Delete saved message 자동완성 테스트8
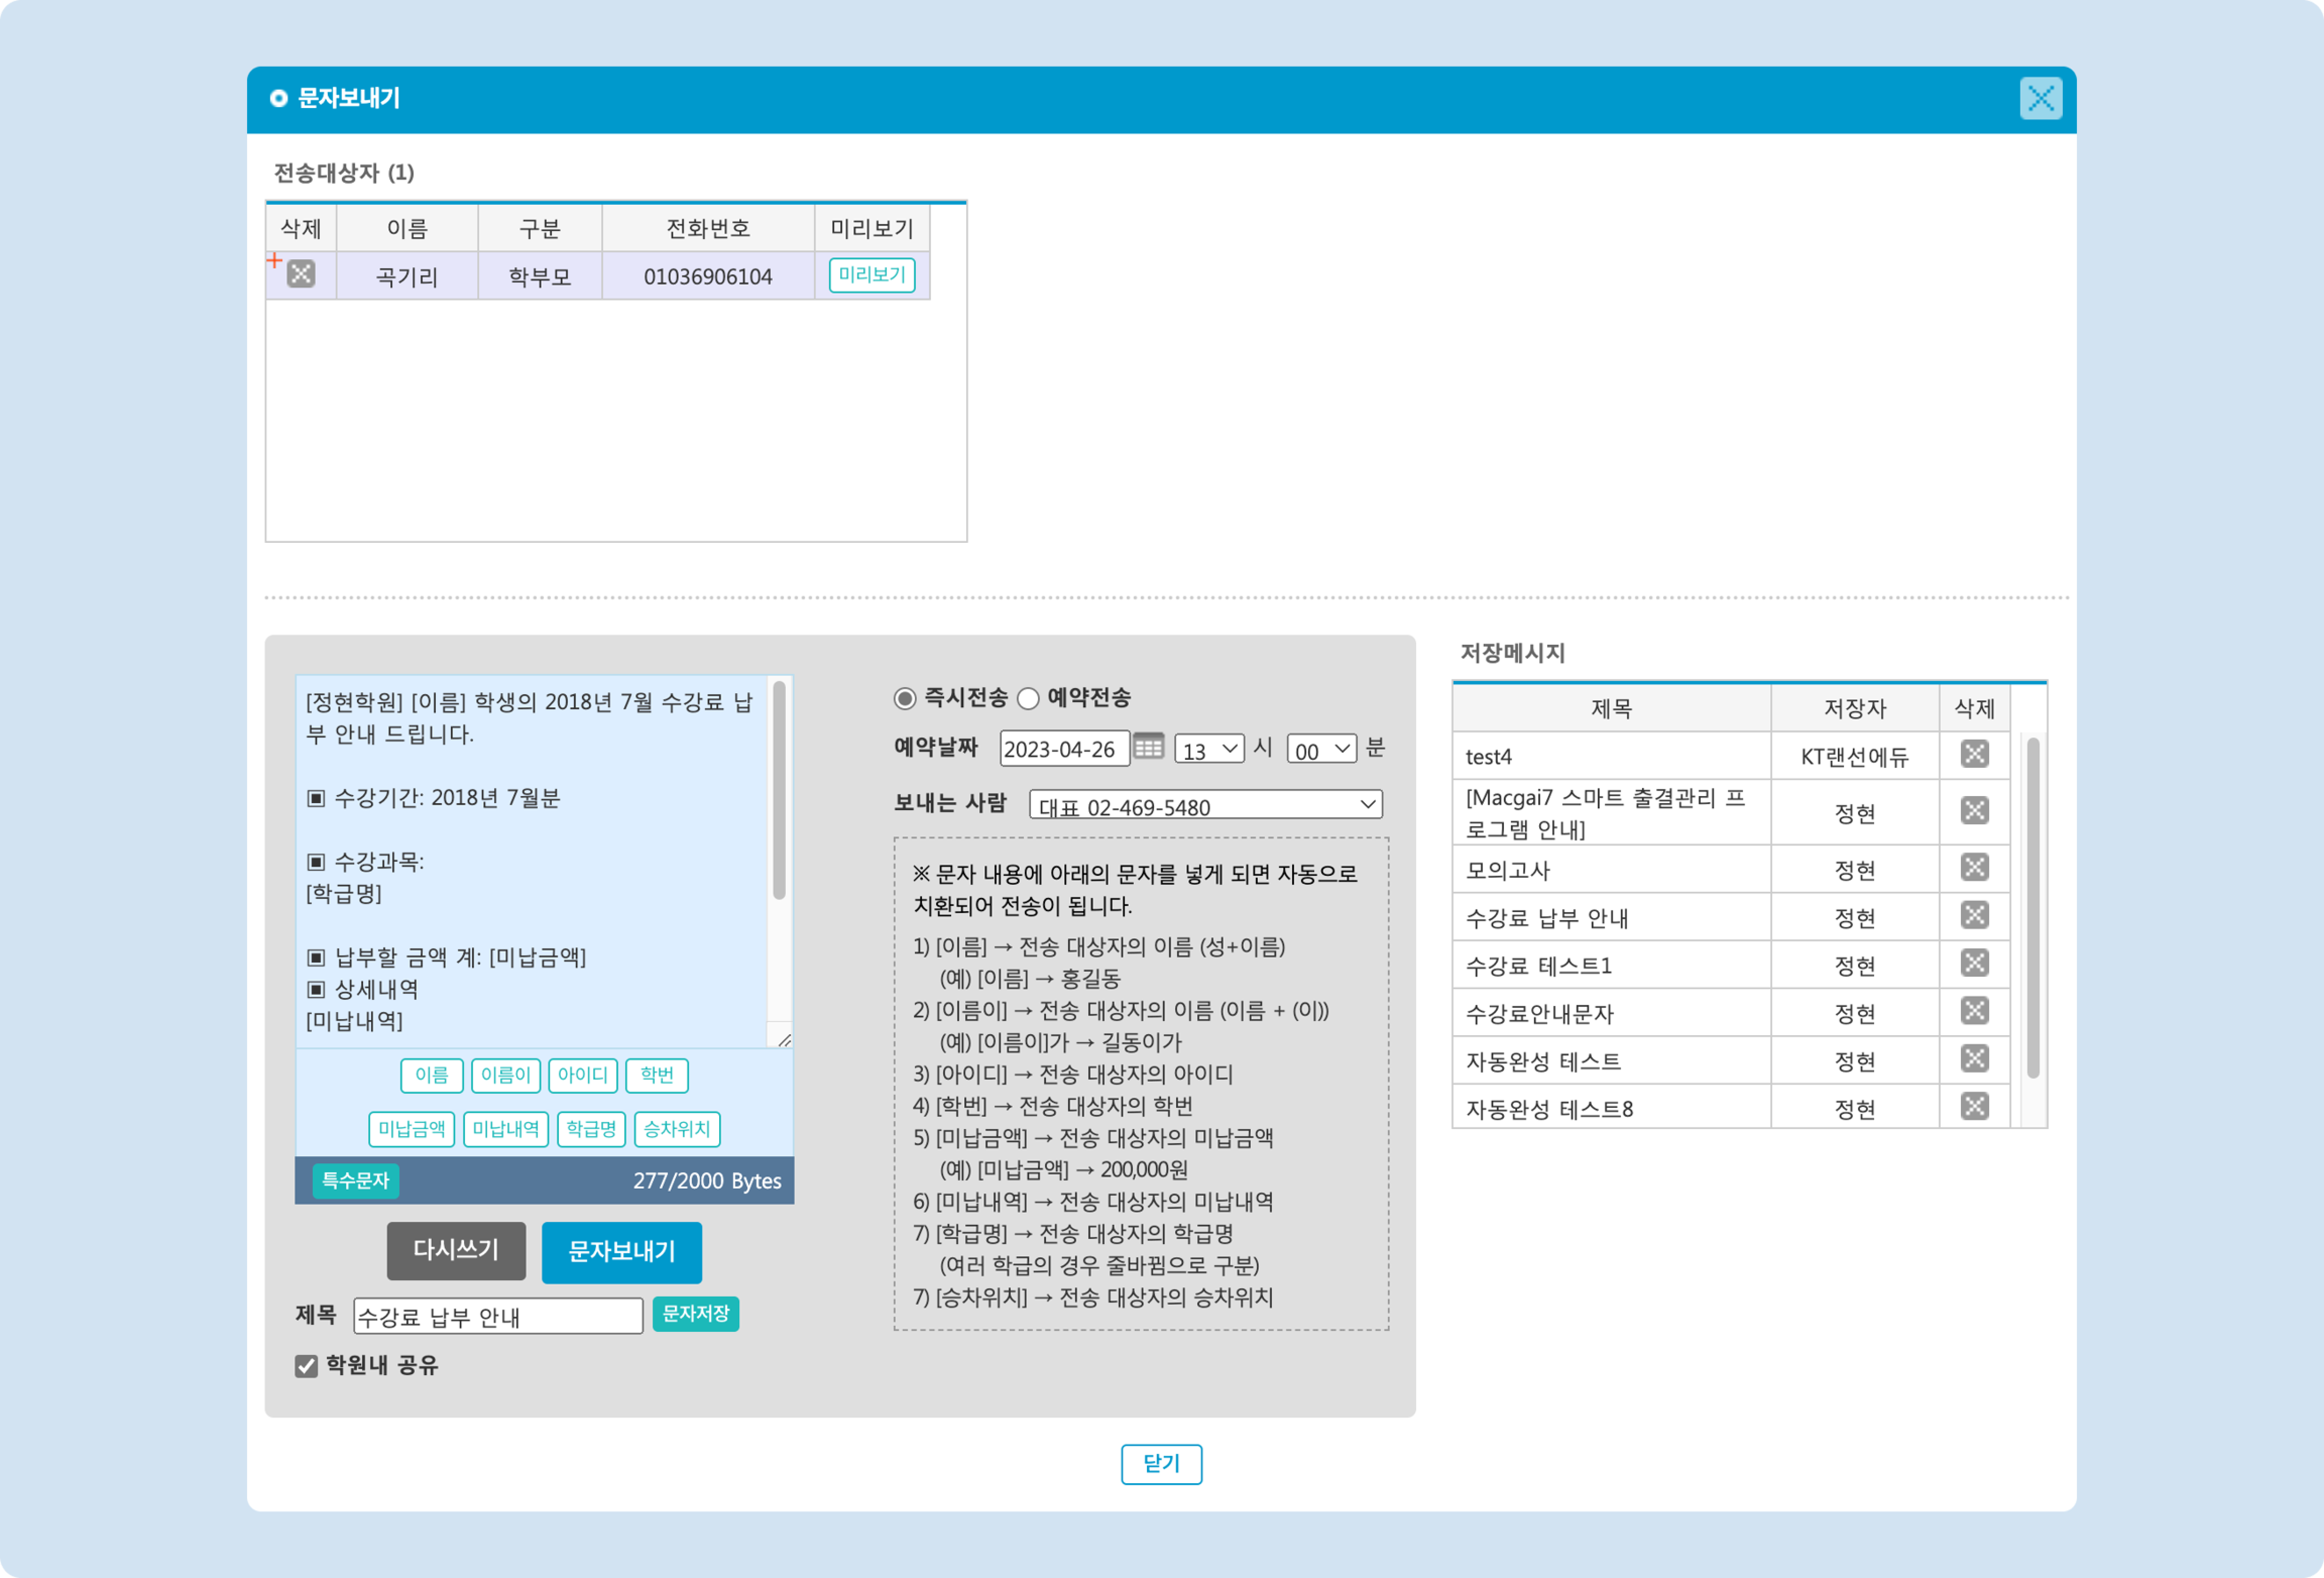The height and width of the screenshot is (1578, 2324). point(1974,1107)
